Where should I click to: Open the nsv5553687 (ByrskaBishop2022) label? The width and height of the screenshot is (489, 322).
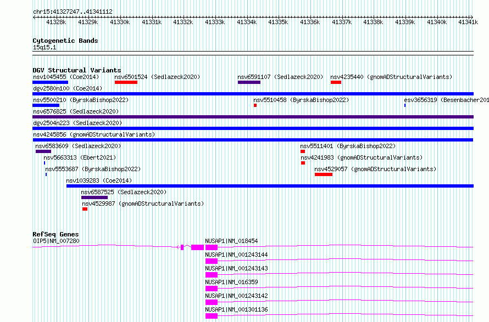(x=93, y=169)
